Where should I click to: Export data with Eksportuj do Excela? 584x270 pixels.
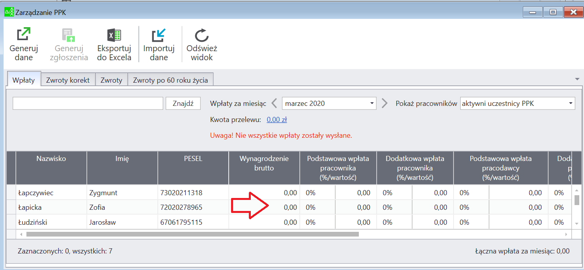pos(114,44)
